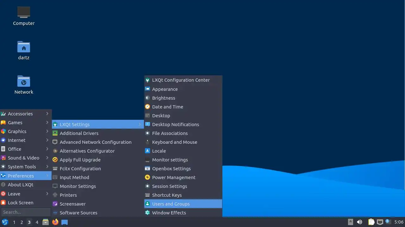Click the 5:06 panel clock
The height and width of the screenshot is (227, 405).
click(x=399, y=222)
